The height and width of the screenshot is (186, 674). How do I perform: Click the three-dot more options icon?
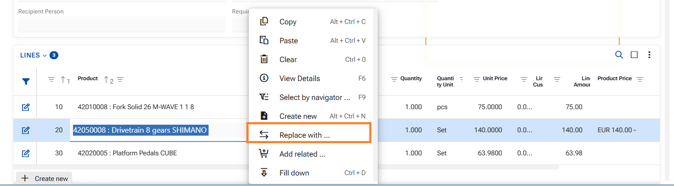(x=649, y=55)
